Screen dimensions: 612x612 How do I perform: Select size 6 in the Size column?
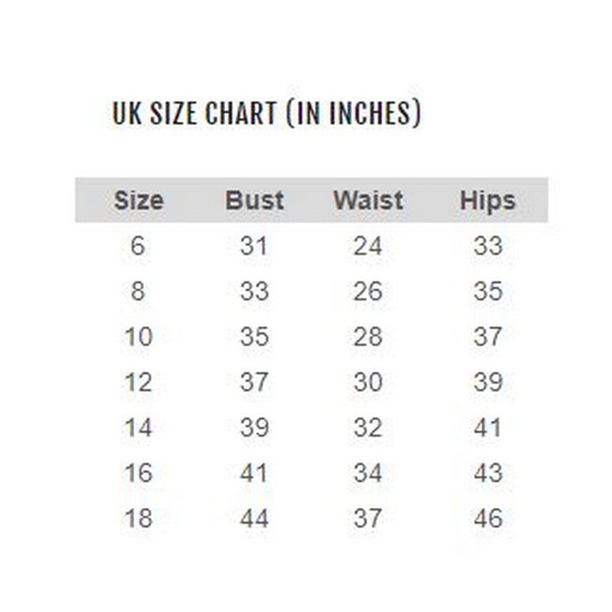(138, 247)
